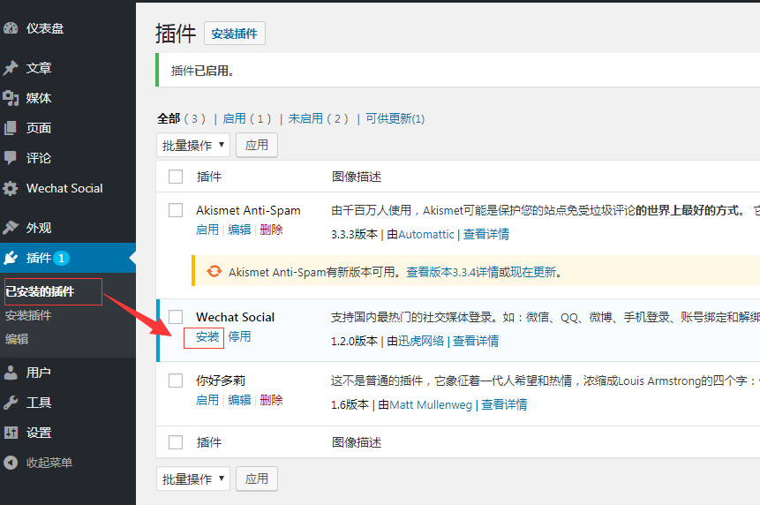This screenshot has width=760, height=505.
Task: Open 用户 menu in the sidebar
Action: click(39, 373)
